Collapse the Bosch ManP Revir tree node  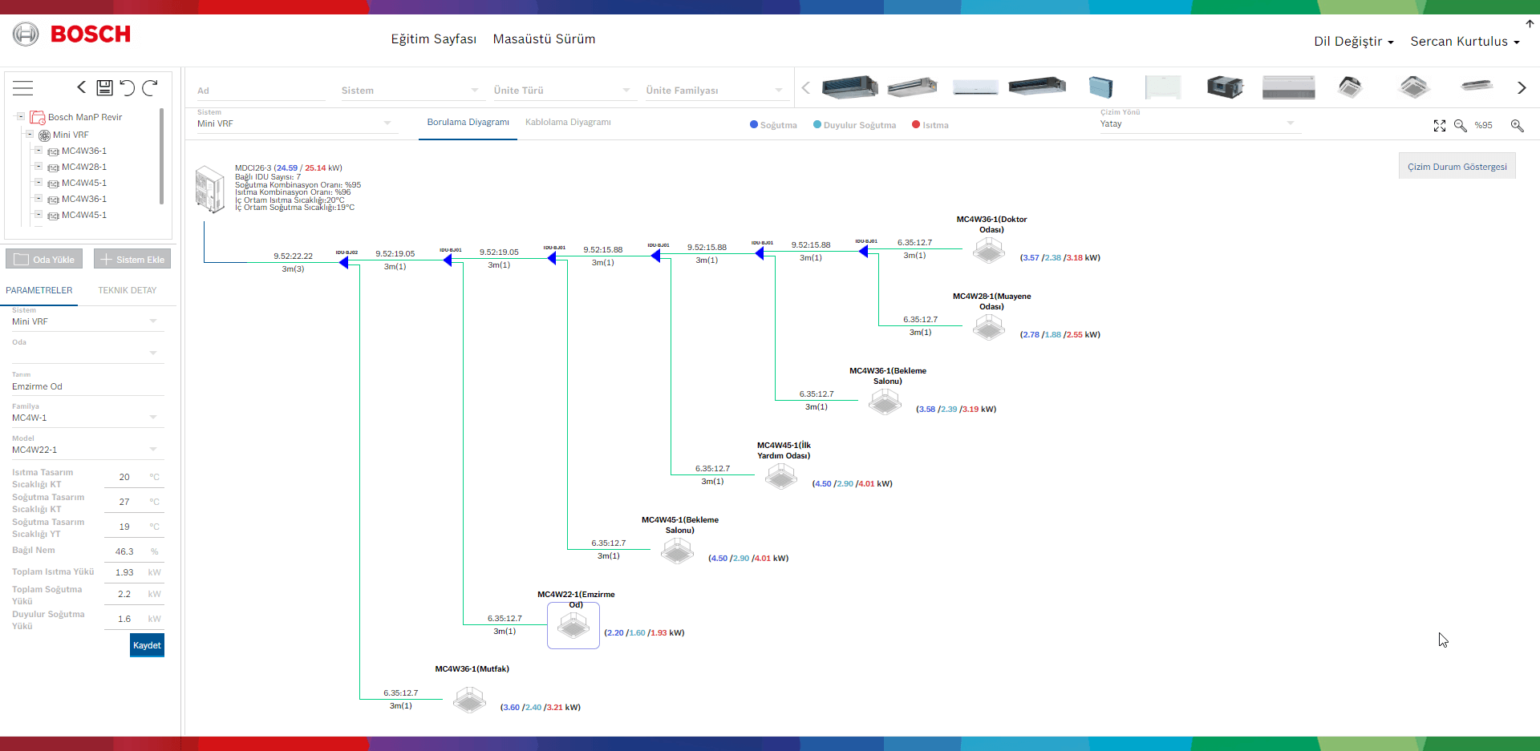coord(21,117)
